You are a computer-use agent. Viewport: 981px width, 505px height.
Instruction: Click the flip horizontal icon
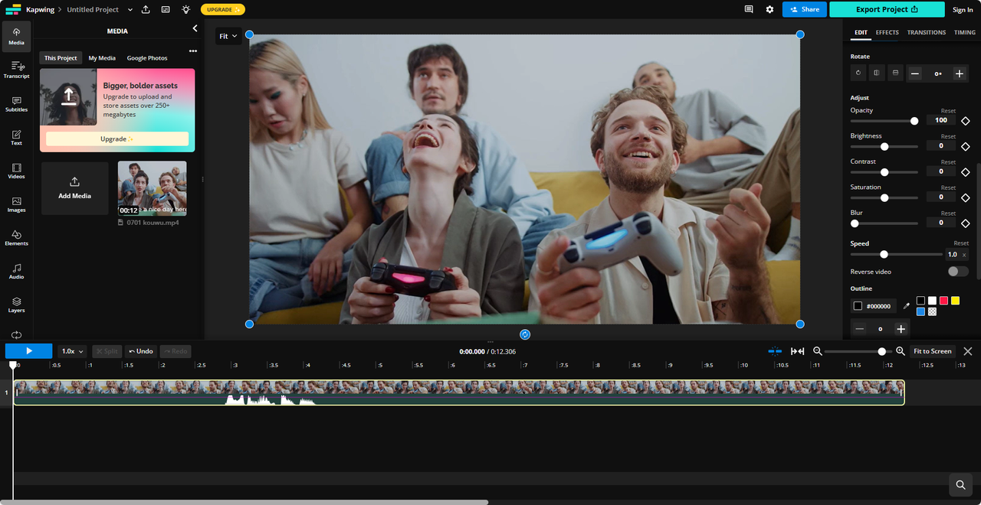point(877,73)
